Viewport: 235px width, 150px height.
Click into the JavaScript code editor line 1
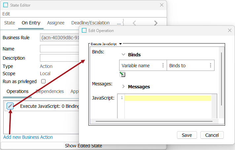[168, 98]
